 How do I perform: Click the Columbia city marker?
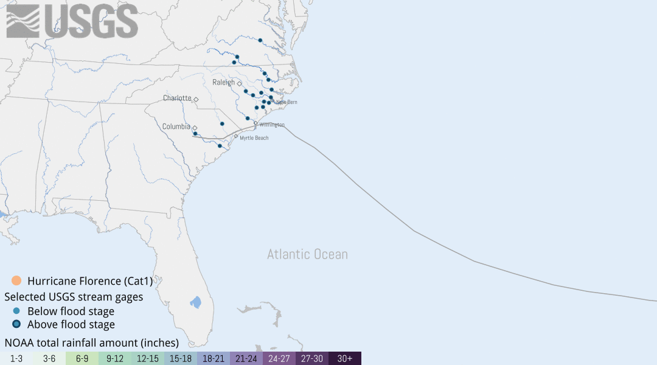(x=195, y=128)
